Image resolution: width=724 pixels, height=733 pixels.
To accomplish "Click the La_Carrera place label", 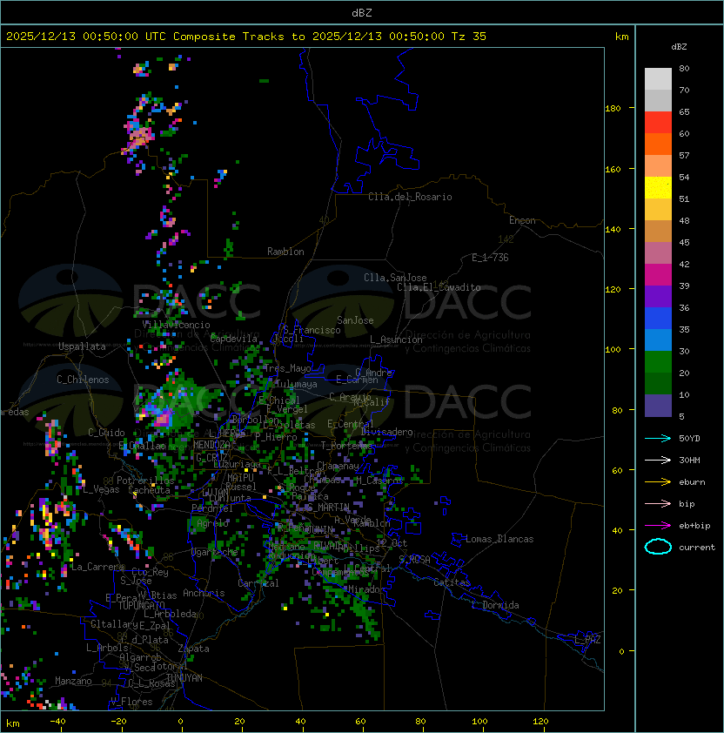I will (x=97, y=567).
